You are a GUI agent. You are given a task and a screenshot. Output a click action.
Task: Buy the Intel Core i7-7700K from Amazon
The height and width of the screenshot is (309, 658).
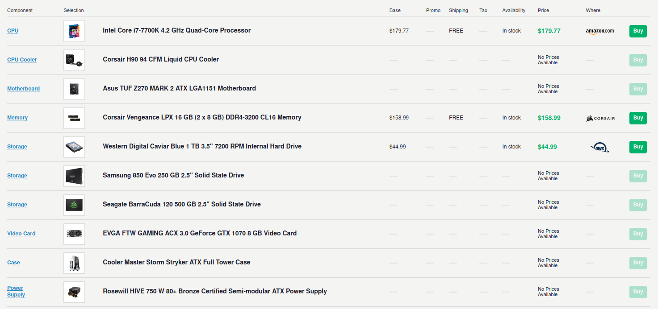point(638,31)
